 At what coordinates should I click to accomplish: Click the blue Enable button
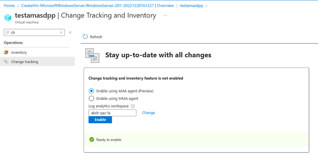(100, 120)
